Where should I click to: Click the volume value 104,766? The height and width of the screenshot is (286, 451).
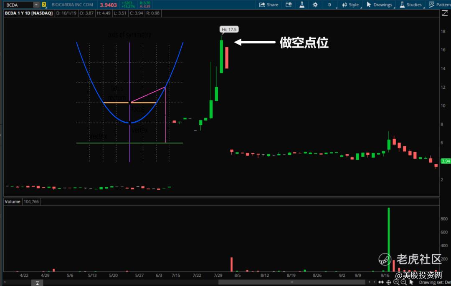point(31,202)
